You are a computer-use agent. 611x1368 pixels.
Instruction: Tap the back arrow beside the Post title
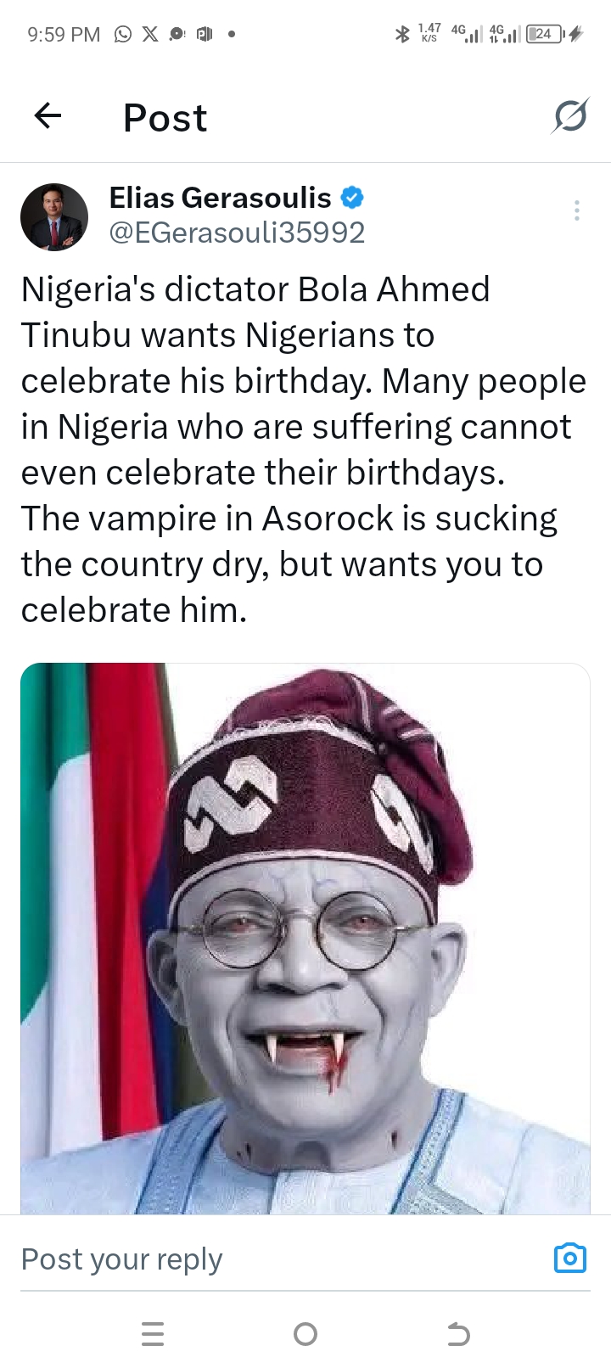pos(48,115)
